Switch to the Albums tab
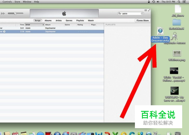 48,20
